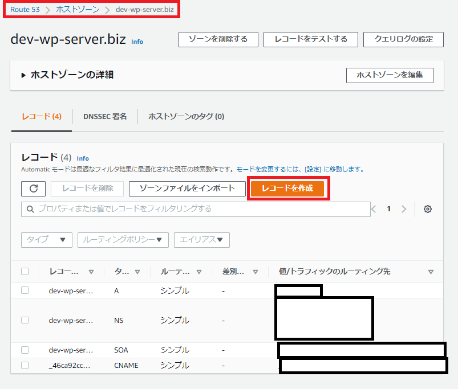Screen dimensions: 458x389
Task: Select the A record checkbox
Action: (x=25, y=290)
